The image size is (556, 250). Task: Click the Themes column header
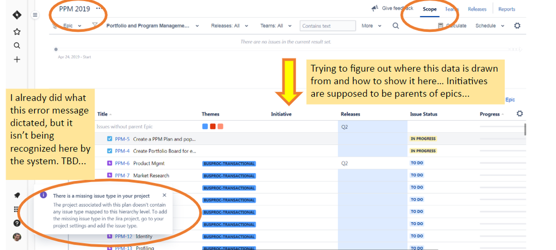(210, 114)
